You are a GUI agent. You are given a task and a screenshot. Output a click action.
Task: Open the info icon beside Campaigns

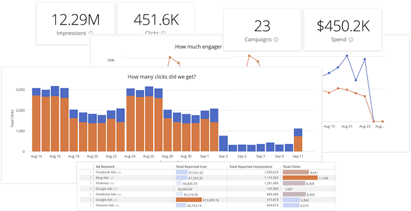[x=276, y=40]
